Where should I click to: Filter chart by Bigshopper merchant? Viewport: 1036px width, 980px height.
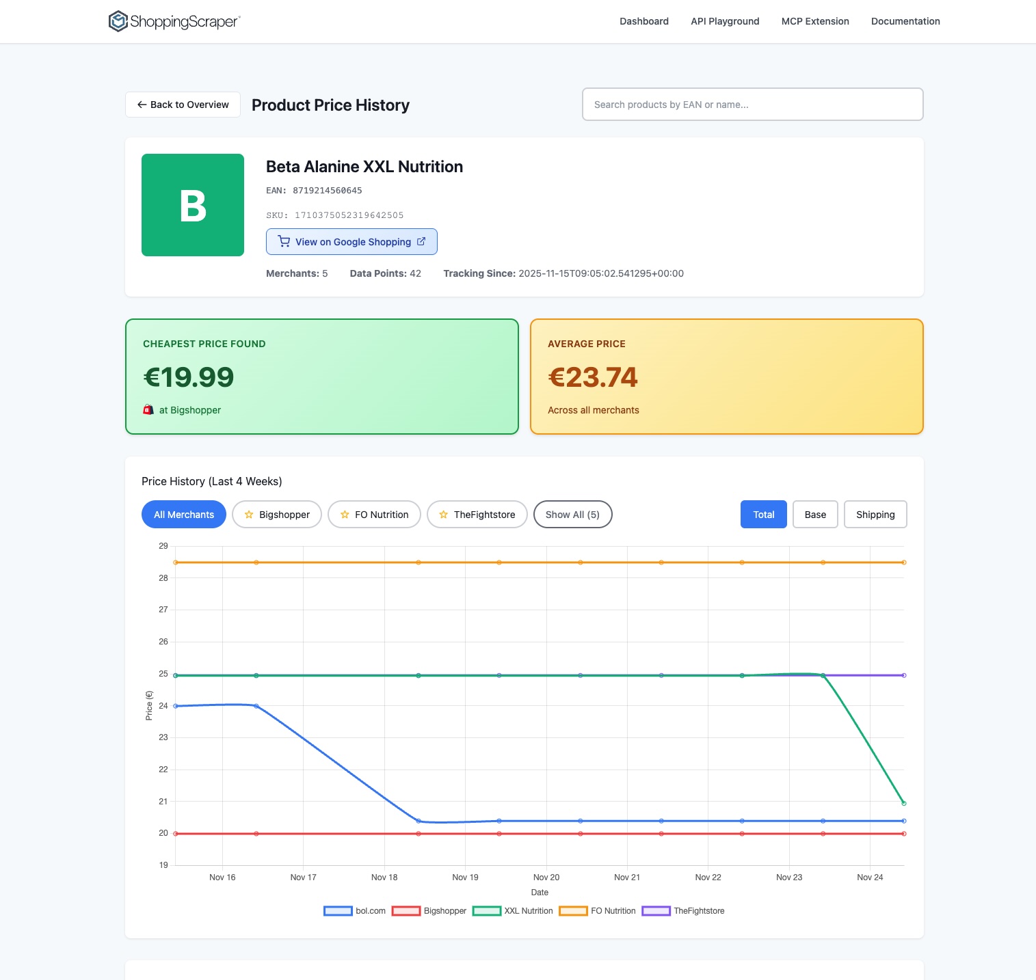point(277,515)
